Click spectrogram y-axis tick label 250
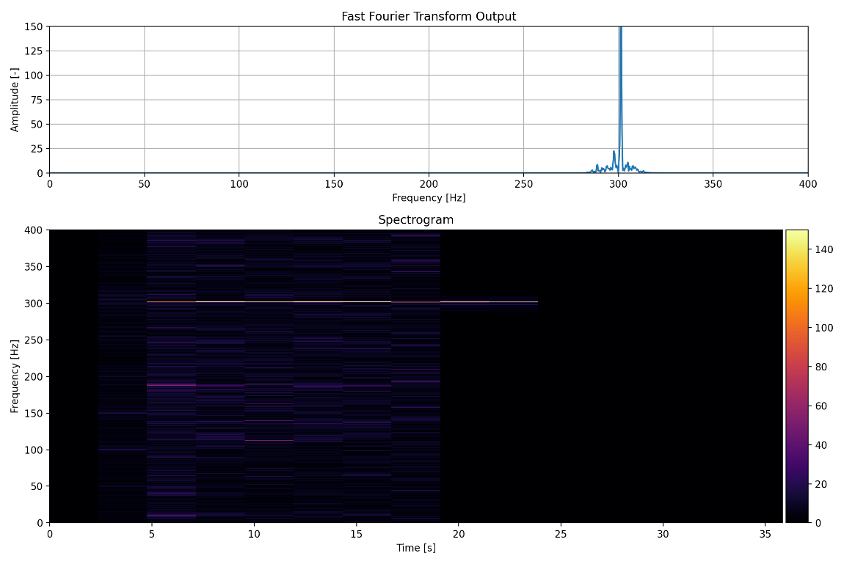The width and height of the screenshot is (844, 564). [x=34, y=340]
